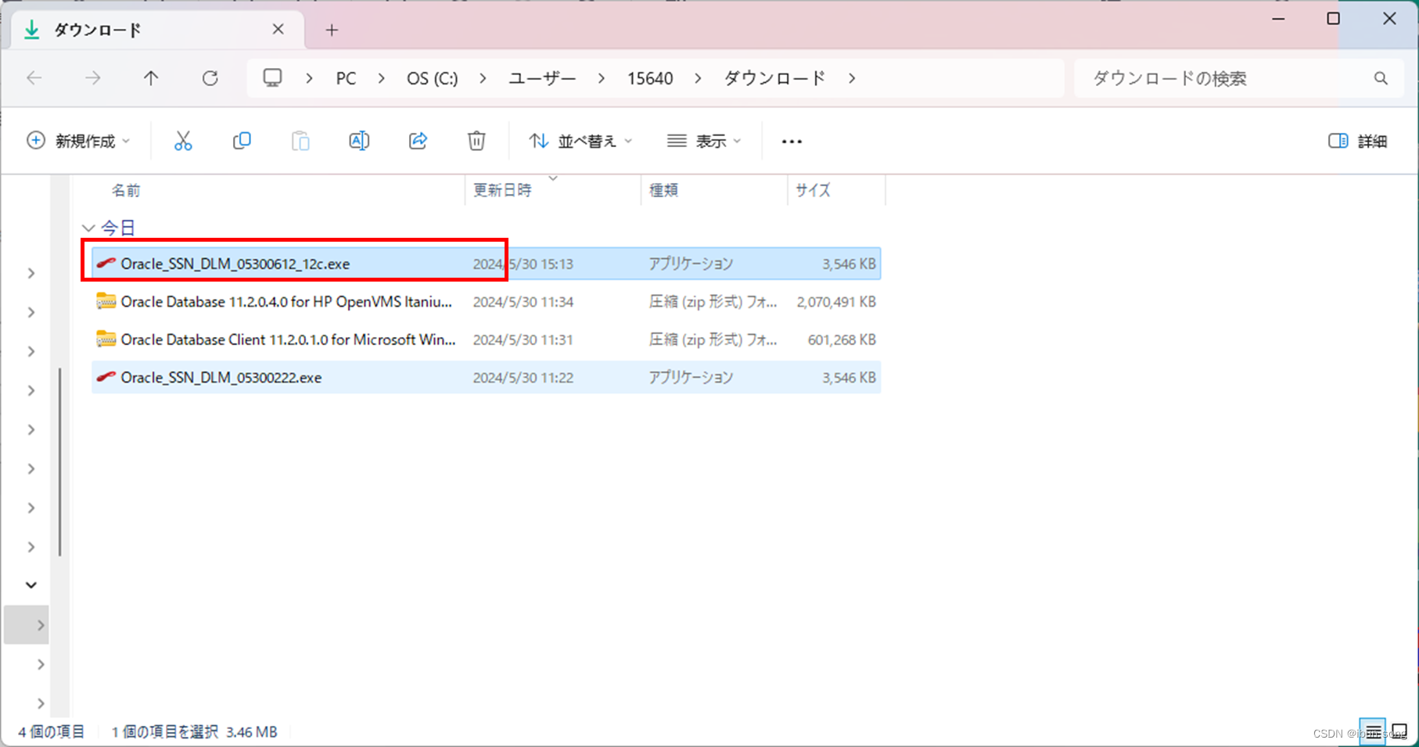Open the 新規作成 dropdown

coord(78,141)
